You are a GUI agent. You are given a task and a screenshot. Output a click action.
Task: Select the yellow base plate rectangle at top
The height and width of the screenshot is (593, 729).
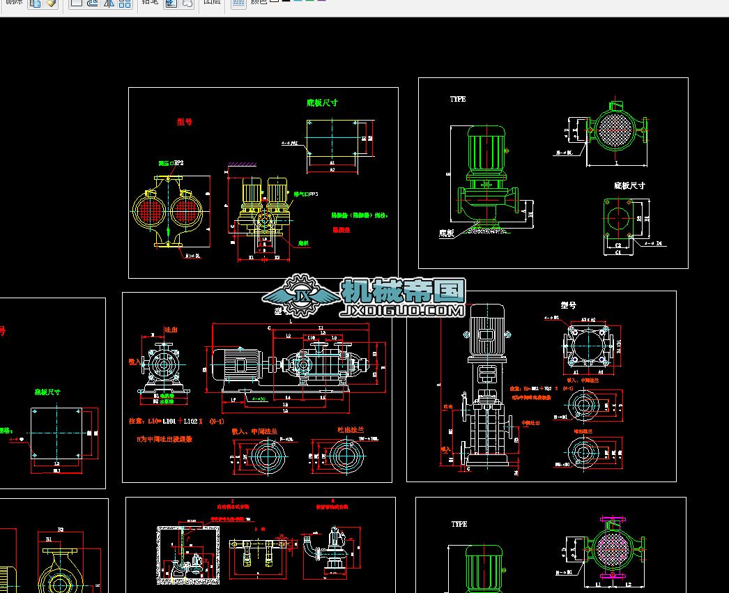(x=332, y=138)
